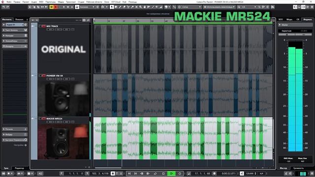This screenshot has width=315, height=177.
Task: Go to project start in transport
Action: coord(129,174)
